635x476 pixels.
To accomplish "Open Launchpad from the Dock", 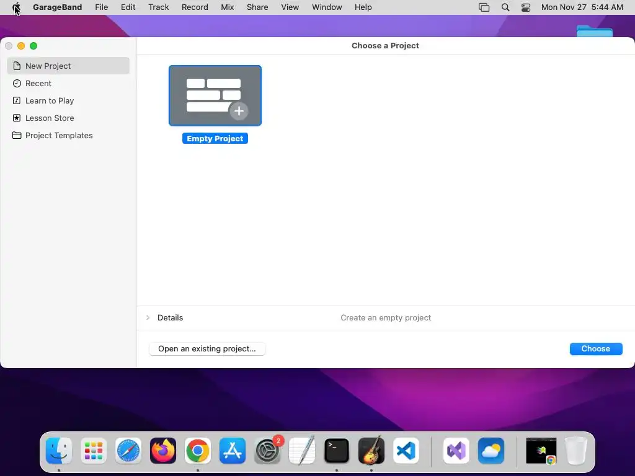I will point(94,451).
